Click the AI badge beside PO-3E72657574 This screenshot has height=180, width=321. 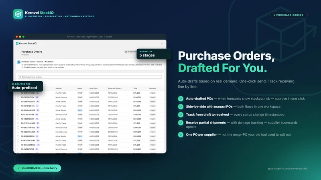(x=37, y=97)
